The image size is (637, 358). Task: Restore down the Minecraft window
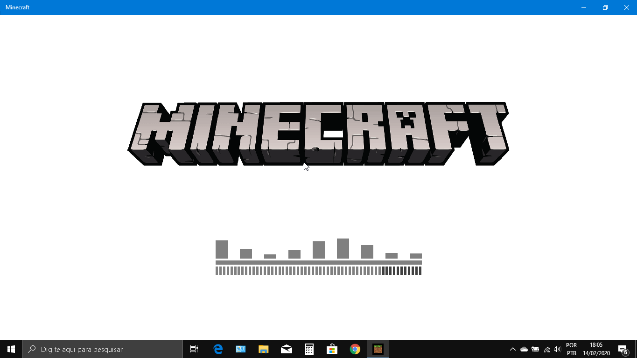pyautogui.click(x=605, y=7)
